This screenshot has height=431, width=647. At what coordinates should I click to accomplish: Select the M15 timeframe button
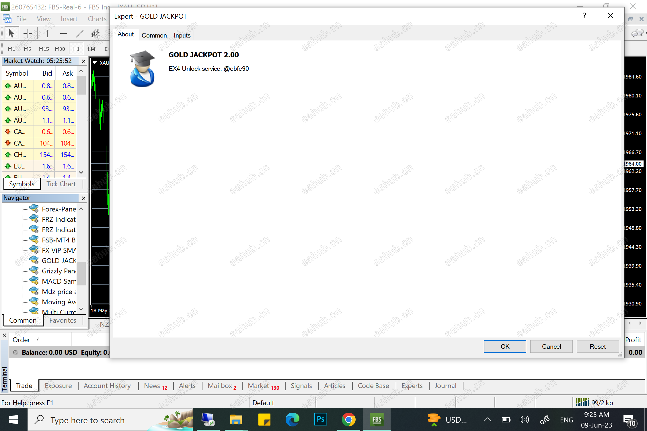[44, 49]
